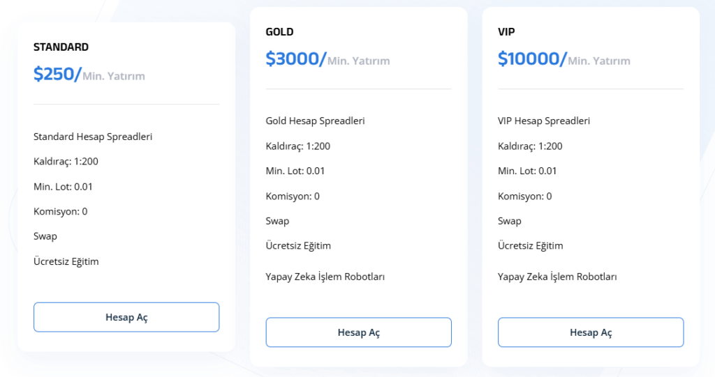Click Ücretsiz Eğitim in STANDARD card
The height and width of the screenshot is (377, 715).
pos(66,261)
